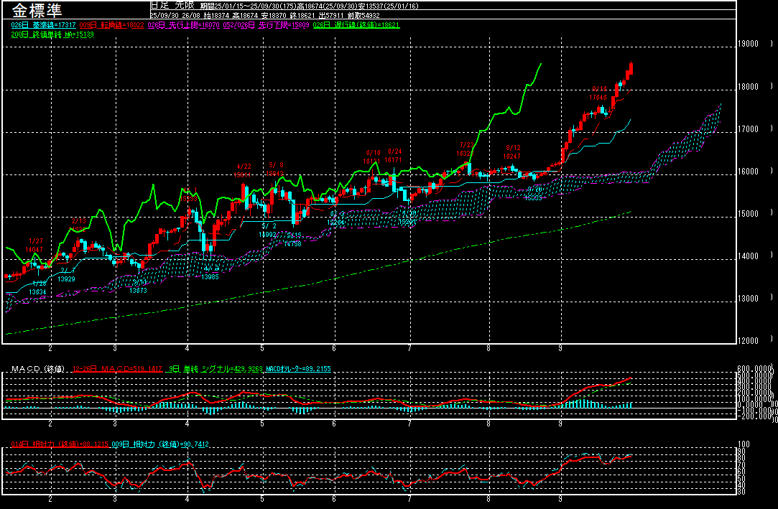Click the 4/22 peak price label

coord(244,174)
